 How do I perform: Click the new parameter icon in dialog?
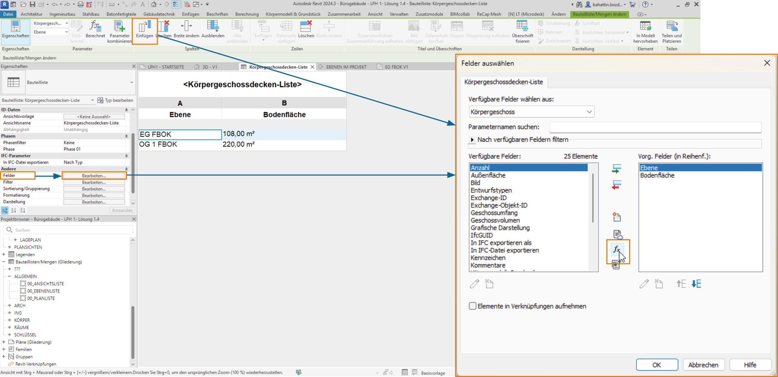pos(617,217)
